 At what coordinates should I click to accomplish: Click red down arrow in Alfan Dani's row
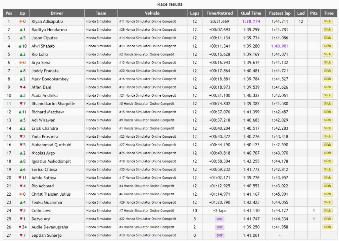click(x=21, y=87)
